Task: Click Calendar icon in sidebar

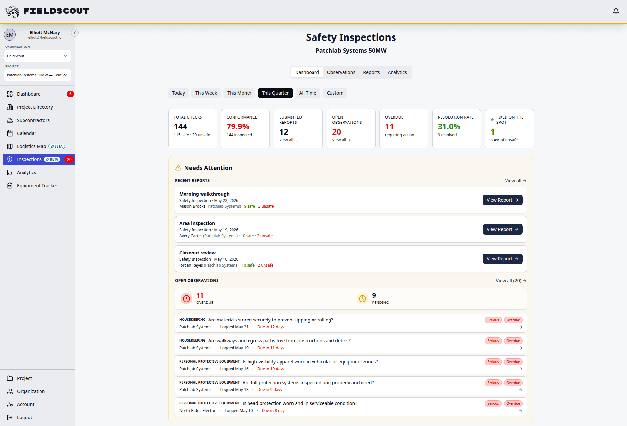Action: 10,133
